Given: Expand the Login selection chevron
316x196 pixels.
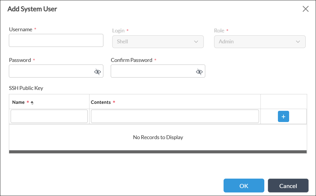Looking at the screenshot, I should point(196,42).
